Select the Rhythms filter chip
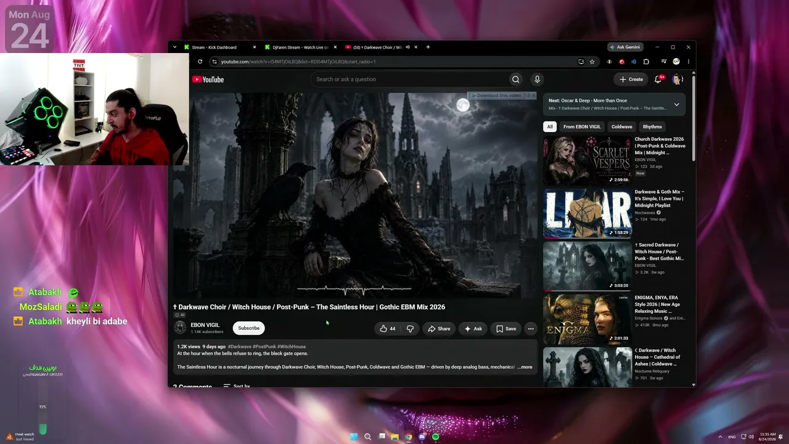 [652, 126]
